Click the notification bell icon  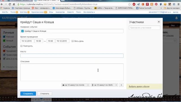point(176,18)
